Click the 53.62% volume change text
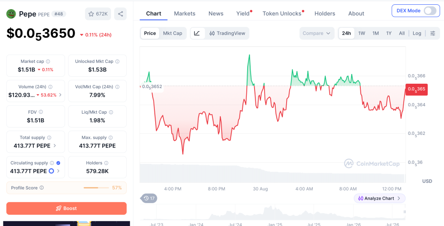The width and height of the screenshot is (444, 226). click(x=49, y=95)
